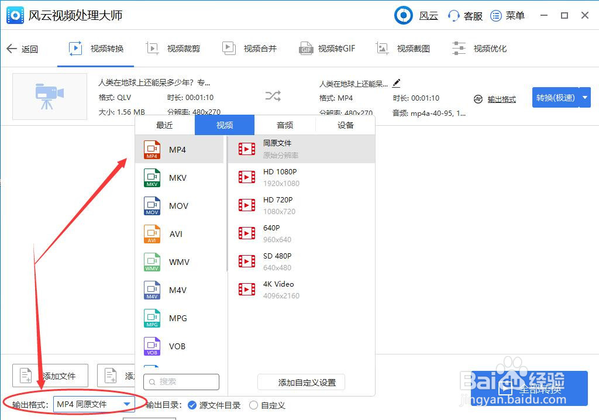Choose M4V format icon
This screenshot has width=599, height=420.
click(x=152, y=290)
